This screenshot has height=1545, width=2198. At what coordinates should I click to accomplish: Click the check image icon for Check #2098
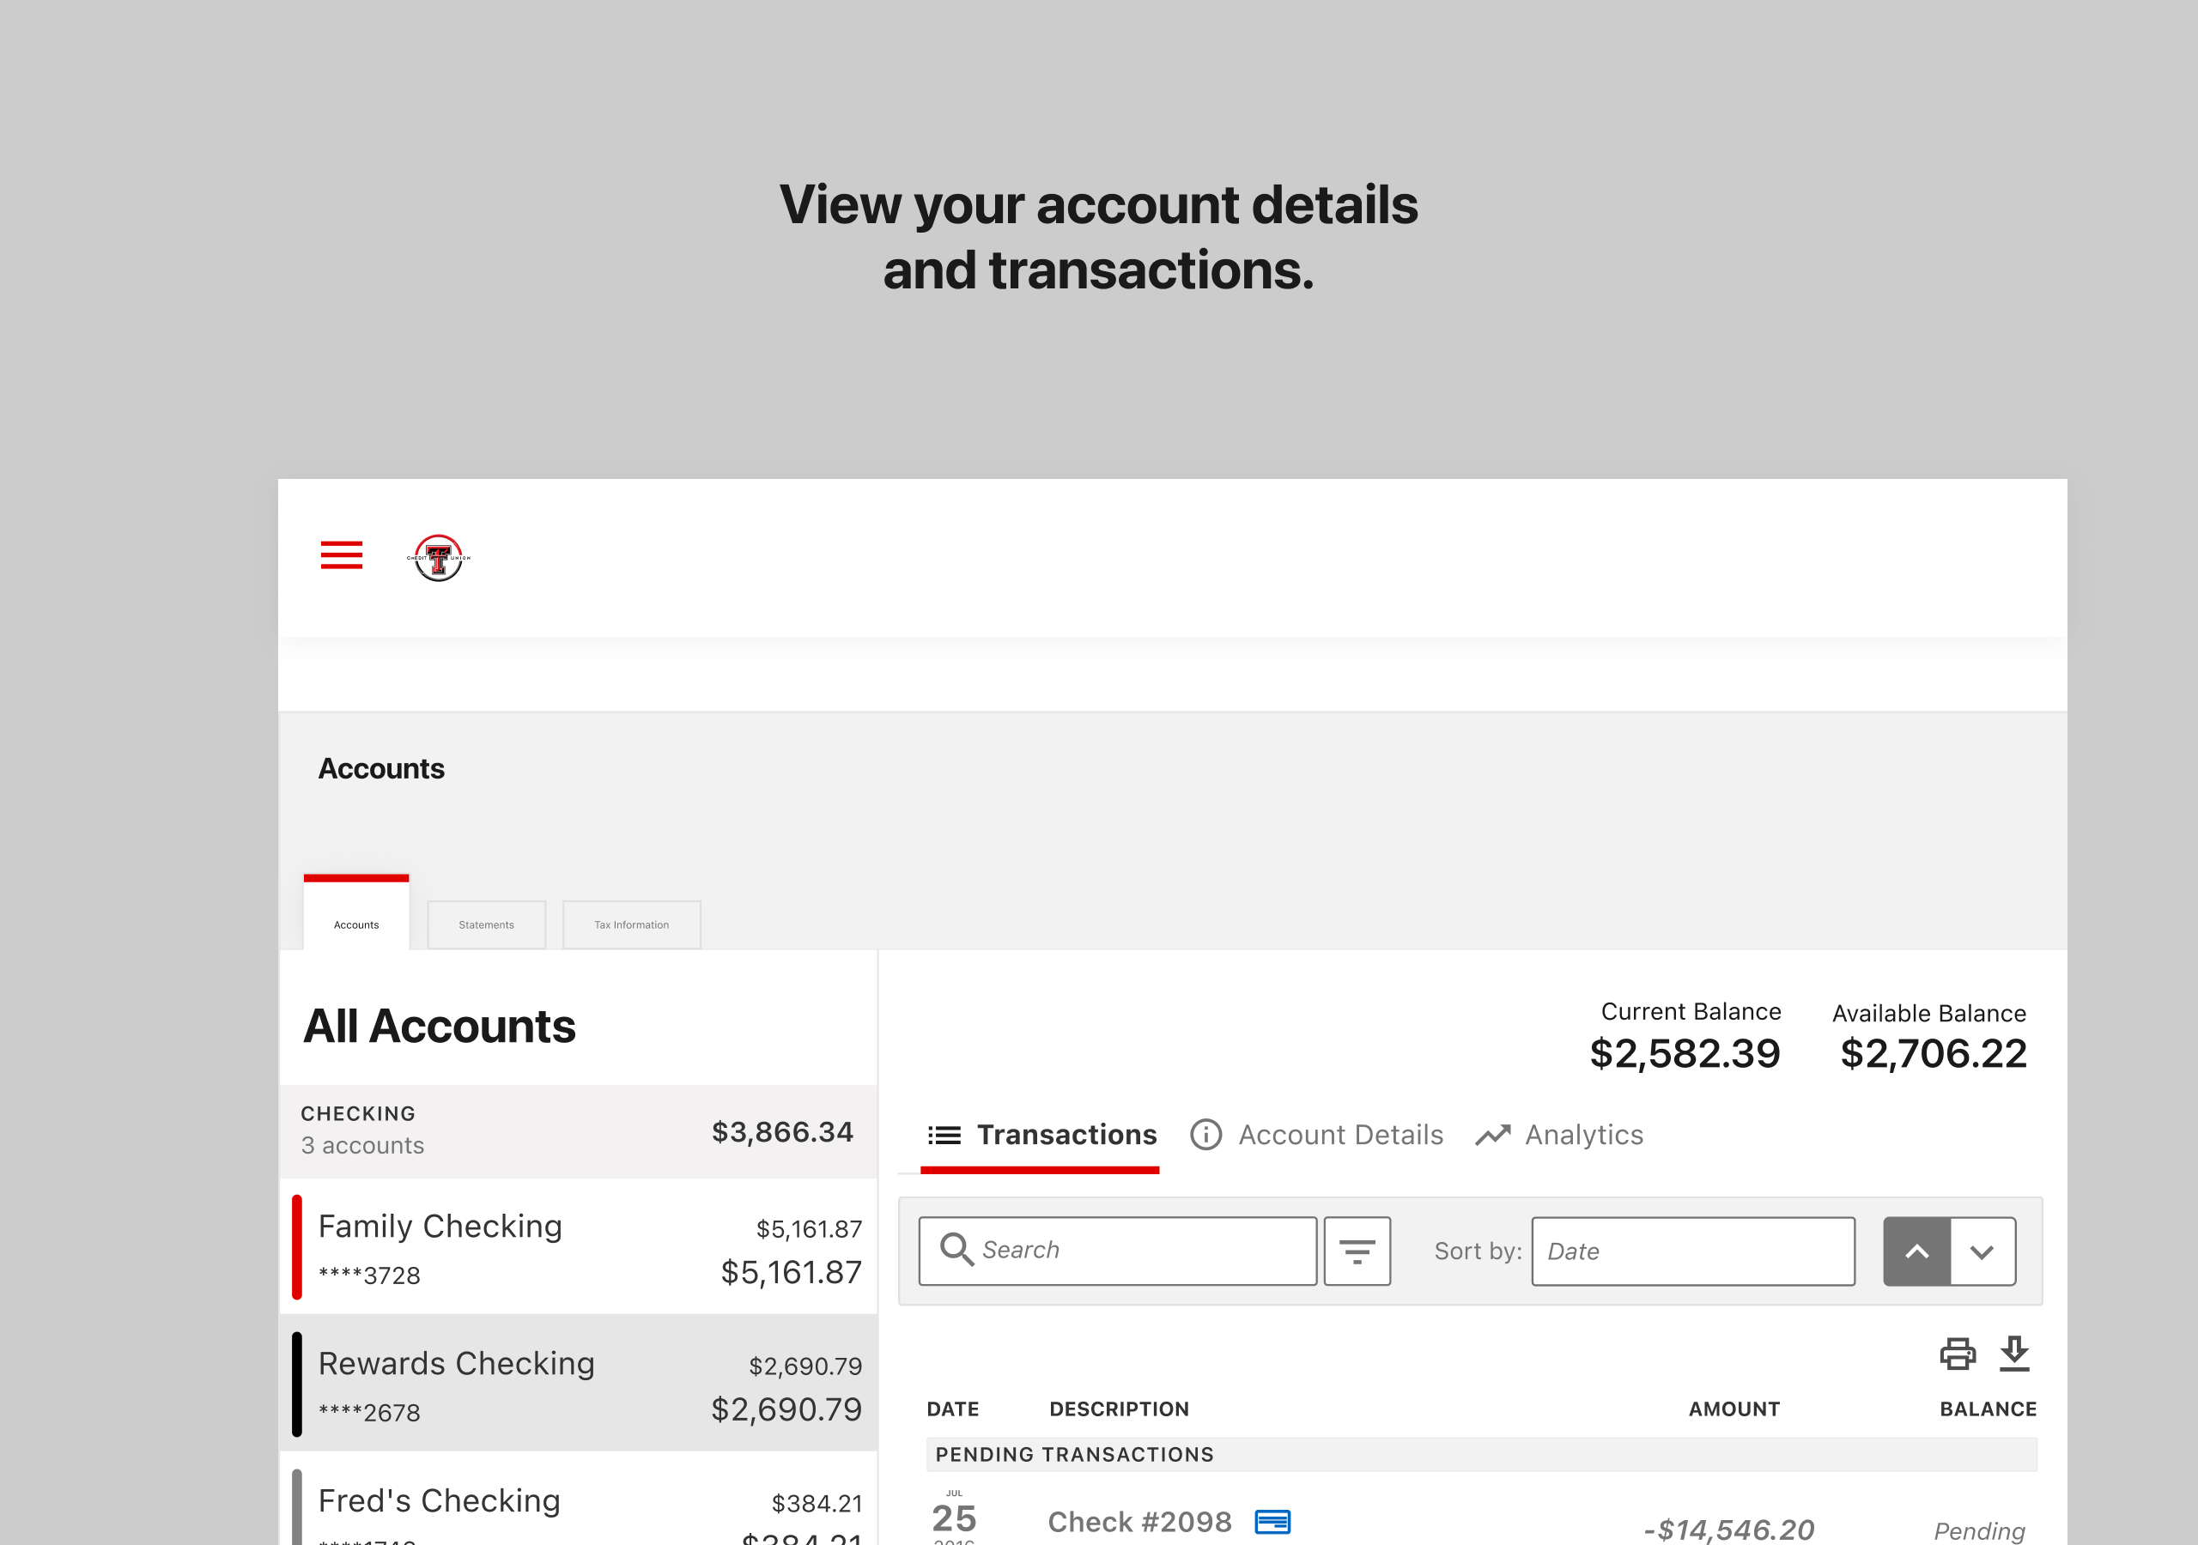1272,1522
